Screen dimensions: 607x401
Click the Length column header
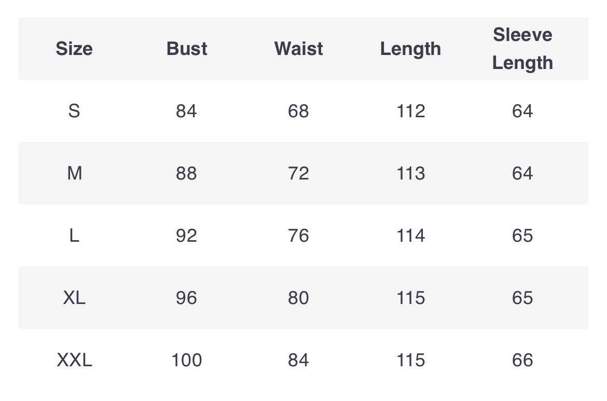411,49
